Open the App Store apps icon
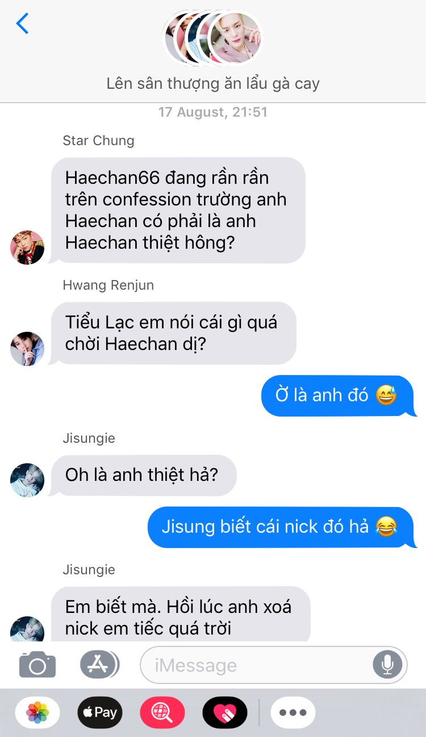Screen dimensions: 426x737 tap(99, 664)
